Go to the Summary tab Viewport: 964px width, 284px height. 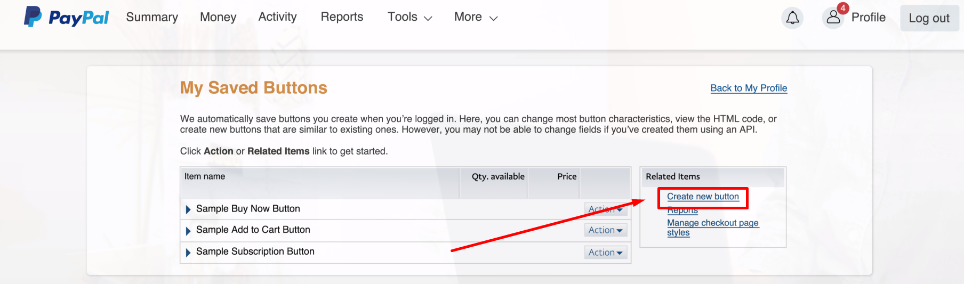(x=152, y=17)
